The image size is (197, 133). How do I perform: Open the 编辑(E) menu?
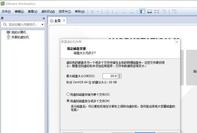click(x=19, y=12)
